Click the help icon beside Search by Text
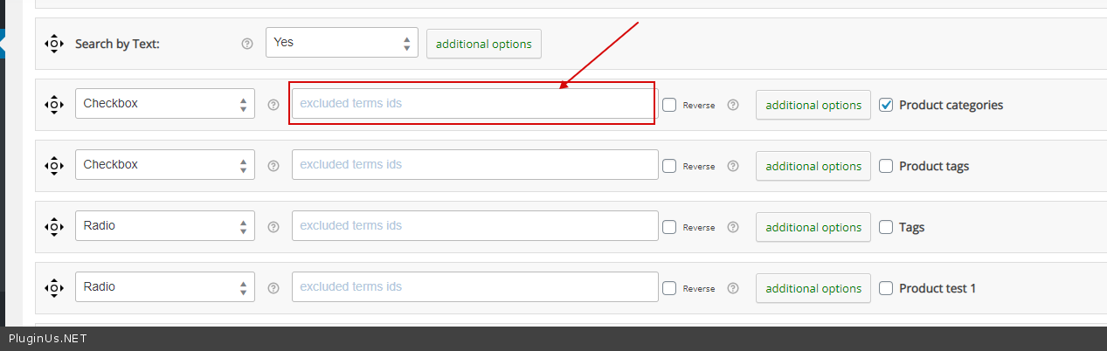This screenshot has height=351, width=1107. coord(247,43)
